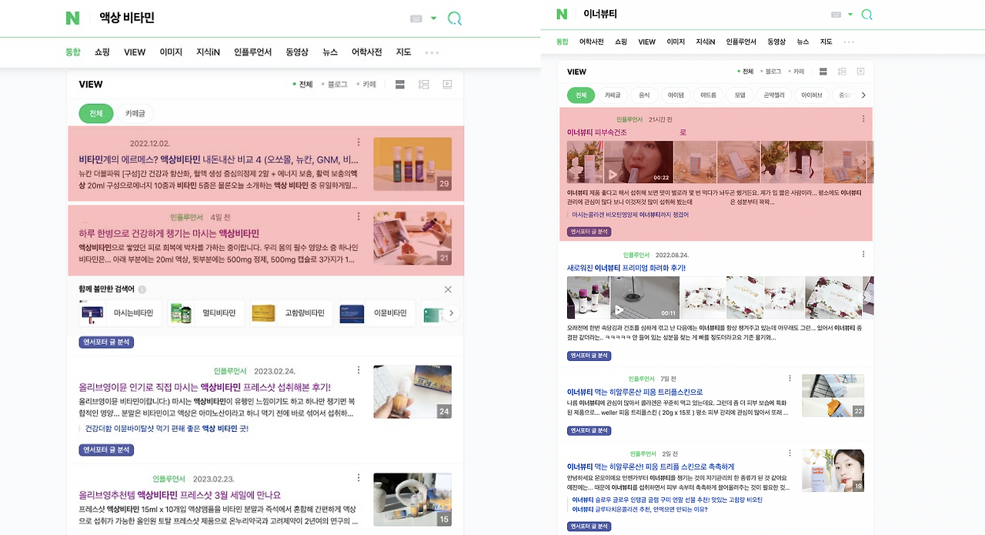Image resolution: width=985 pixels, height=535 pixels.
Task: Open the dropdown arrow next to the search field
Action: pos(433,18)
